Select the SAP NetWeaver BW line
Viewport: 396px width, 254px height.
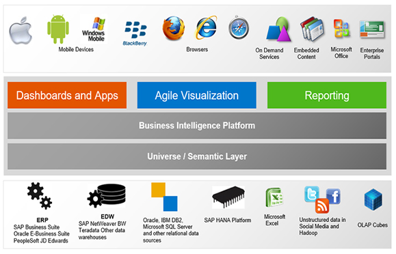click(103, 223)
